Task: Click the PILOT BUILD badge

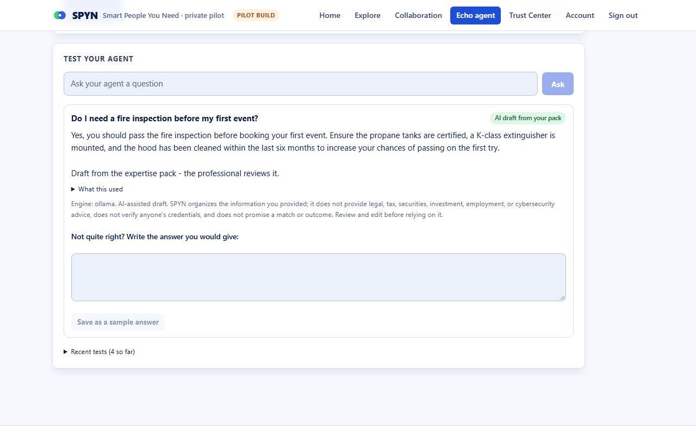Action: click(x=256, y=15)
